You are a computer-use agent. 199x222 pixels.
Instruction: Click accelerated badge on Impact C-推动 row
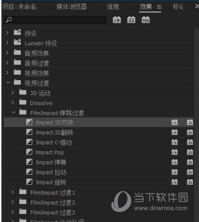(174, 142)
